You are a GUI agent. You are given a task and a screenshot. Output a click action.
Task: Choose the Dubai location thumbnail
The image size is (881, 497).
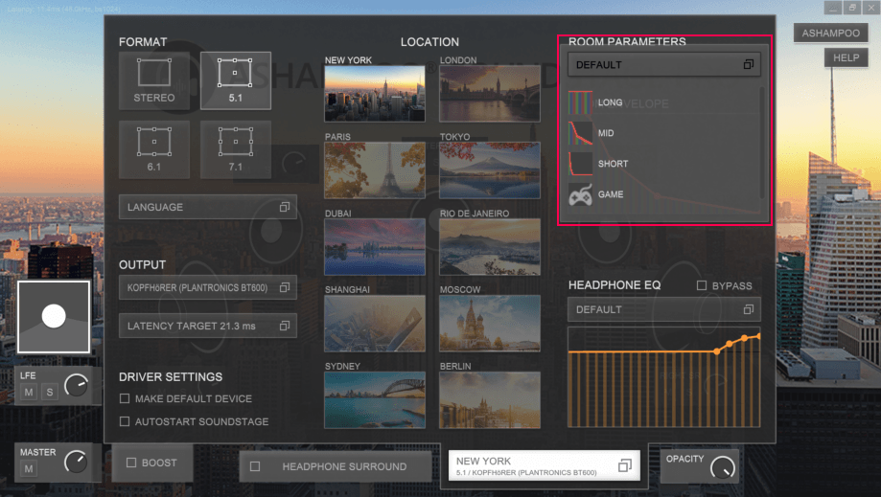coord(375,247)
